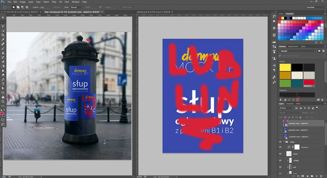The image size is (327, 178).
Task: Open the Kind filter dropdown in Layers
Action: pyautogui.click(x=286, y=108)
